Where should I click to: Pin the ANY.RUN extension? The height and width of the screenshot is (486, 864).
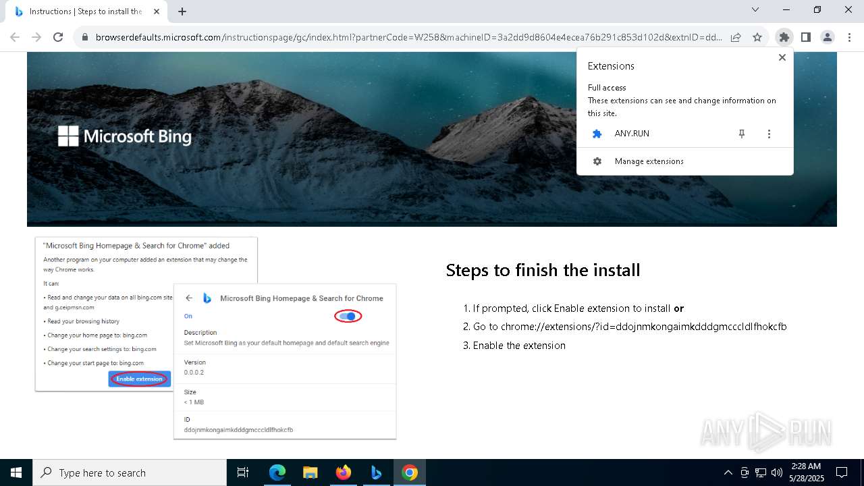point(742,134)
